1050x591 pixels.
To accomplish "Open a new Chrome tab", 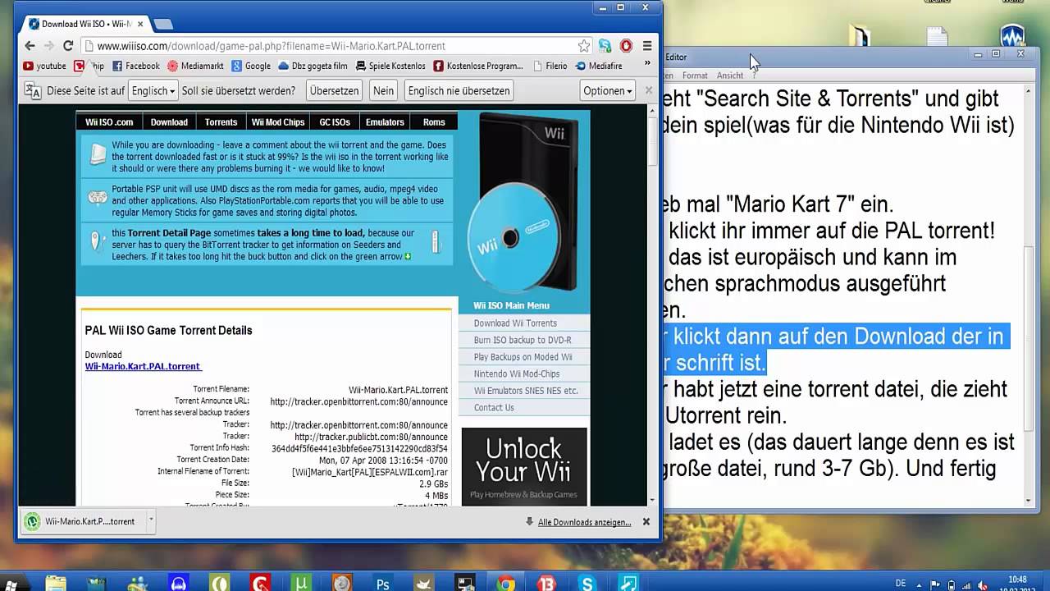I will point(162,24).
